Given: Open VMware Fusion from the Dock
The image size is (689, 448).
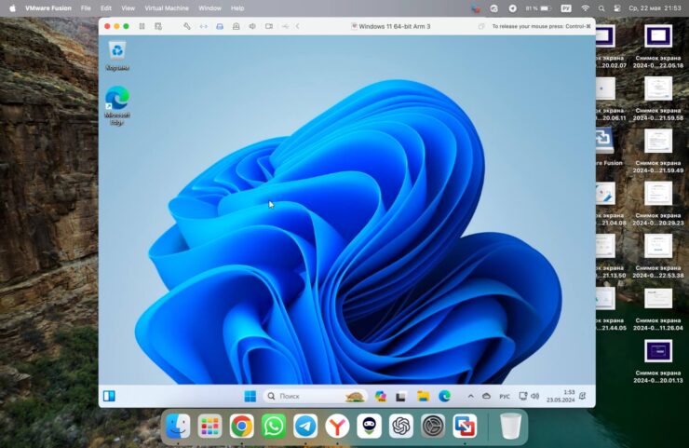Looking at the screenshot, I should [x=465, y=426].
